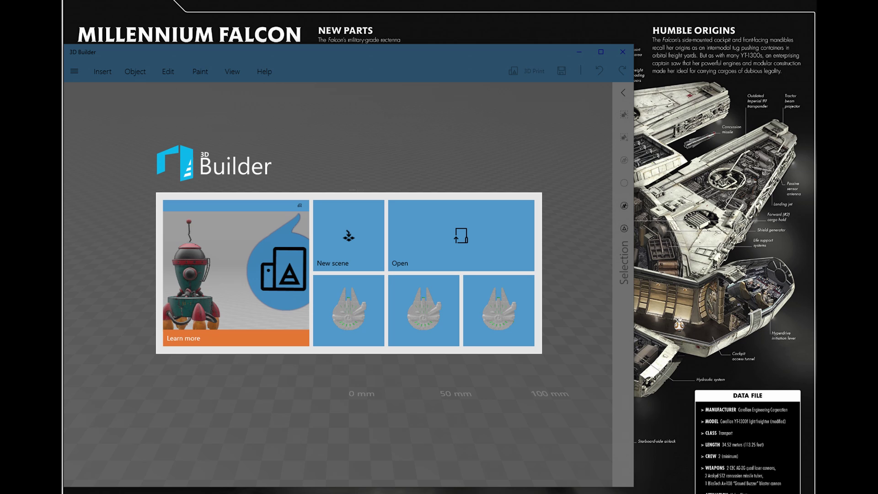Open the Insert menu
Image resolution: width=878 pixels, height=494 pixels.
click(x=102, y=71)
